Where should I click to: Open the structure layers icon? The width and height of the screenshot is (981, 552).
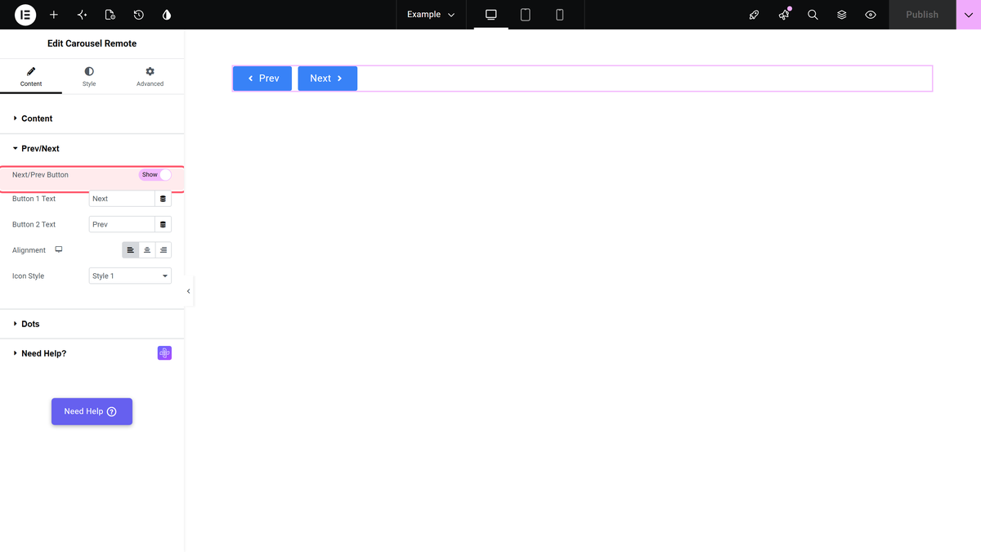coord(841,15)
